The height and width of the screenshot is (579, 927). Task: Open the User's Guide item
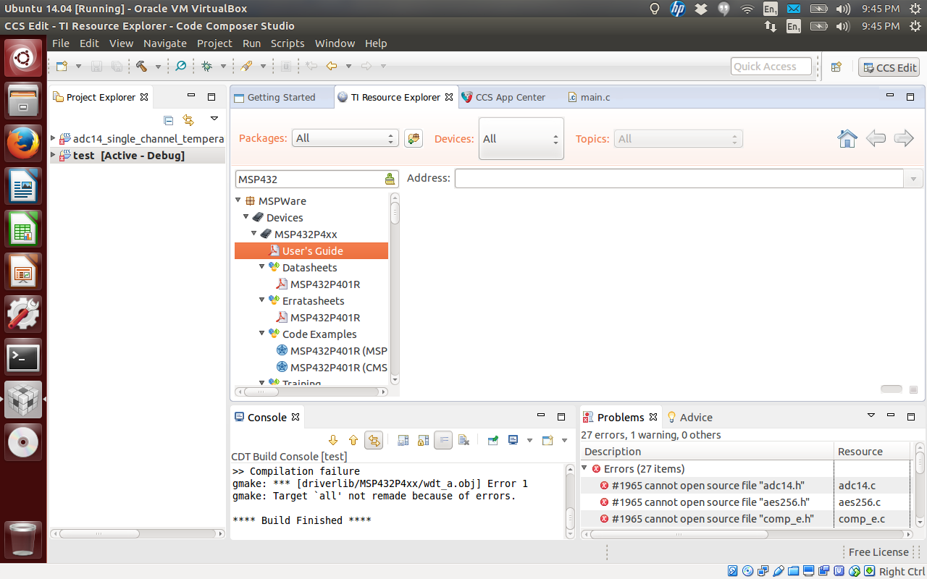point(312,250)
